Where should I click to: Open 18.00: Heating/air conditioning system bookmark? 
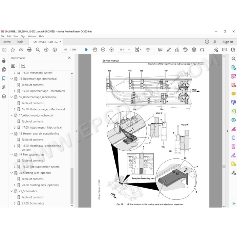click(41, 148)
